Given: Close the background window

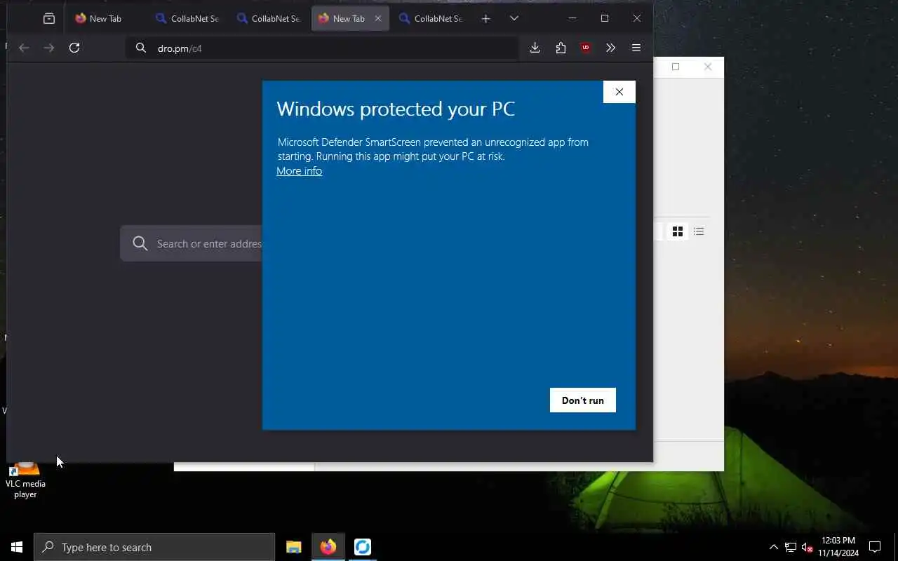Looking at the screenshot, I should 708,67.
